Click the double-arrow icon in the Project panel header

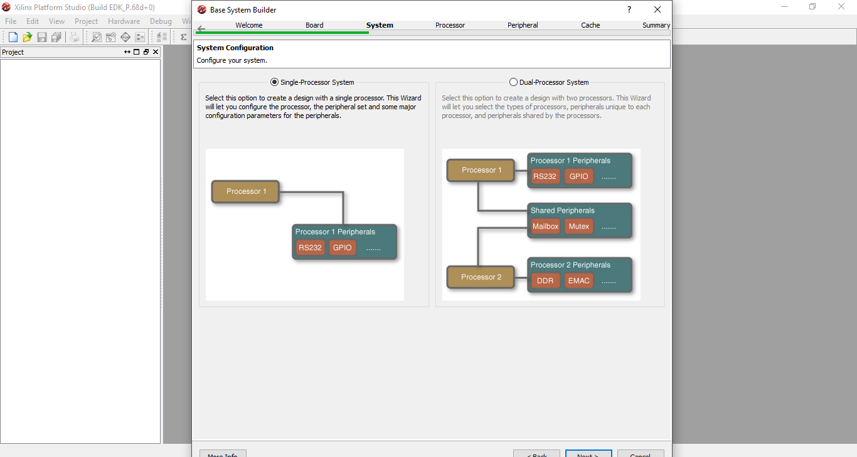(x=127, y=52)
